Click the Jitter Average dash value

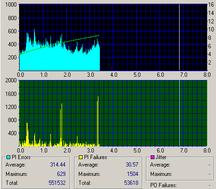(x=209, y=165)
